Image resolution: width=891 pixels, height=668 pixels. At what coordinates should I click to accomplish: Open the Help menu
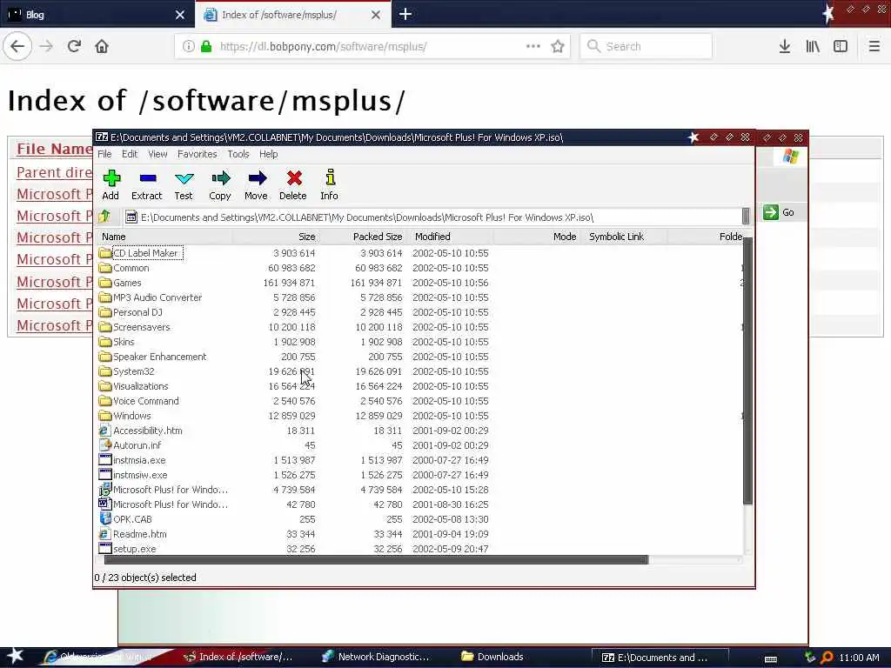click(x=269, y=154)
